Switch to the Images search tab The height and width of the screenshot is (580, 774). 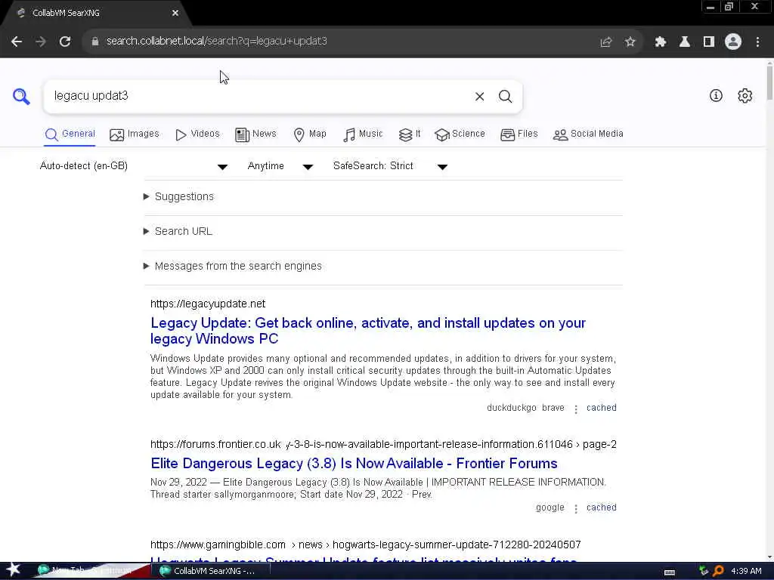[x=135, y=134]
